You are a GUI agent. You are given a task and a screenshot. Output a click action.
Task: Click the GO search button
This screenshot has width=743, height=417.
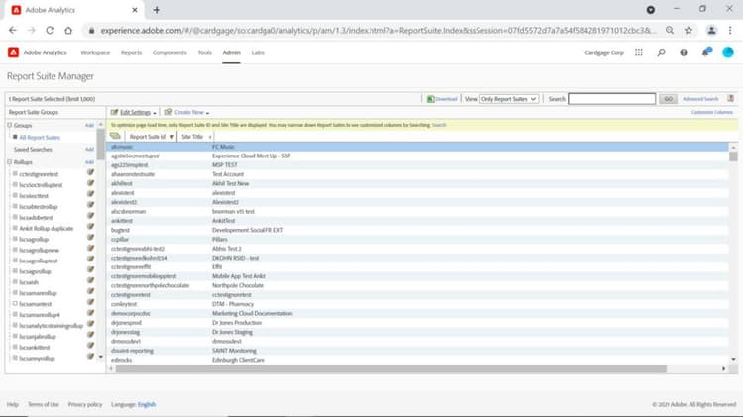point(668,99)
